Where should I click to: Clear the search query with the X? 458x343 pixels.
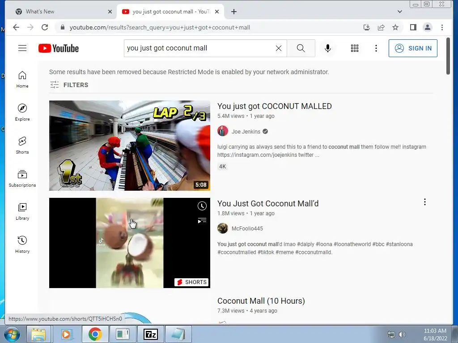tap(279, 48)
